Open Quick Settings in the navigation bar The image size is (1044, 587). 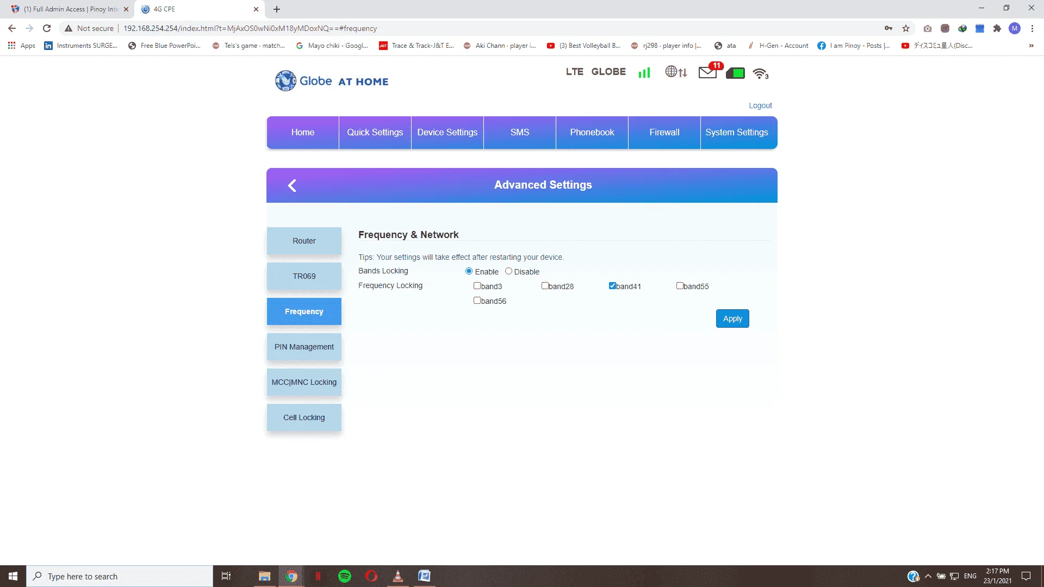coord(375,133)
